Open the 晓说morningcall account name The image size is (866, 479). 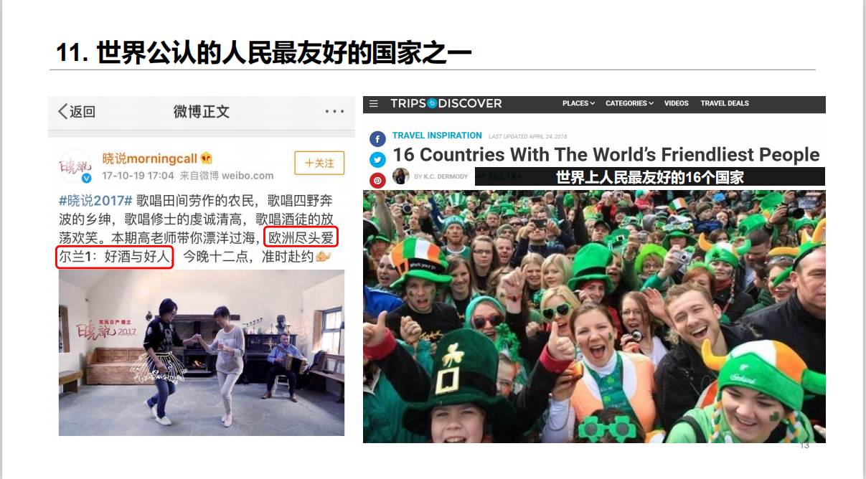[x=150, y=158]
